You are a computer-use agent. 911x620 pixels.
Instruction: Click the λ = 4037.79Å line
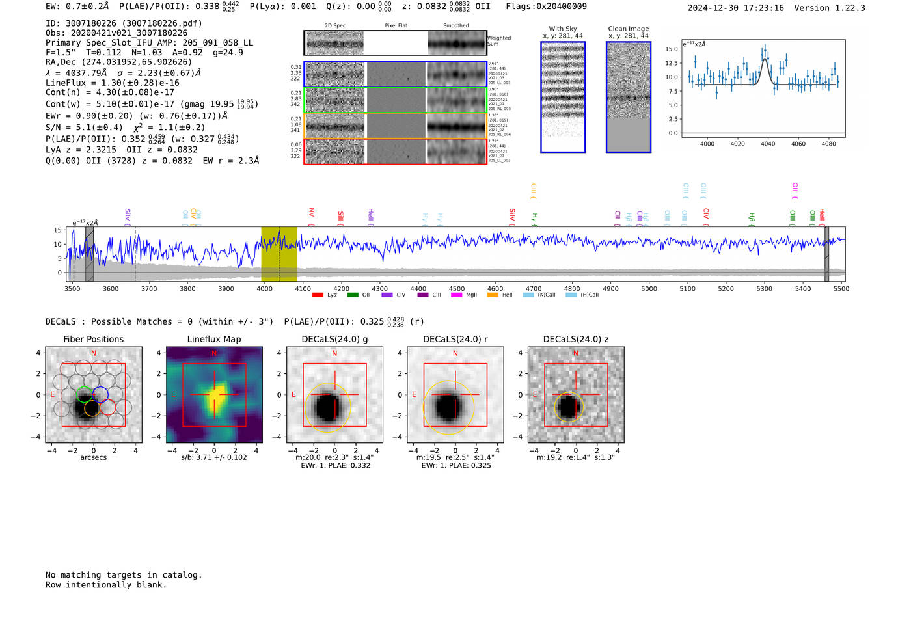pos(124,73)
